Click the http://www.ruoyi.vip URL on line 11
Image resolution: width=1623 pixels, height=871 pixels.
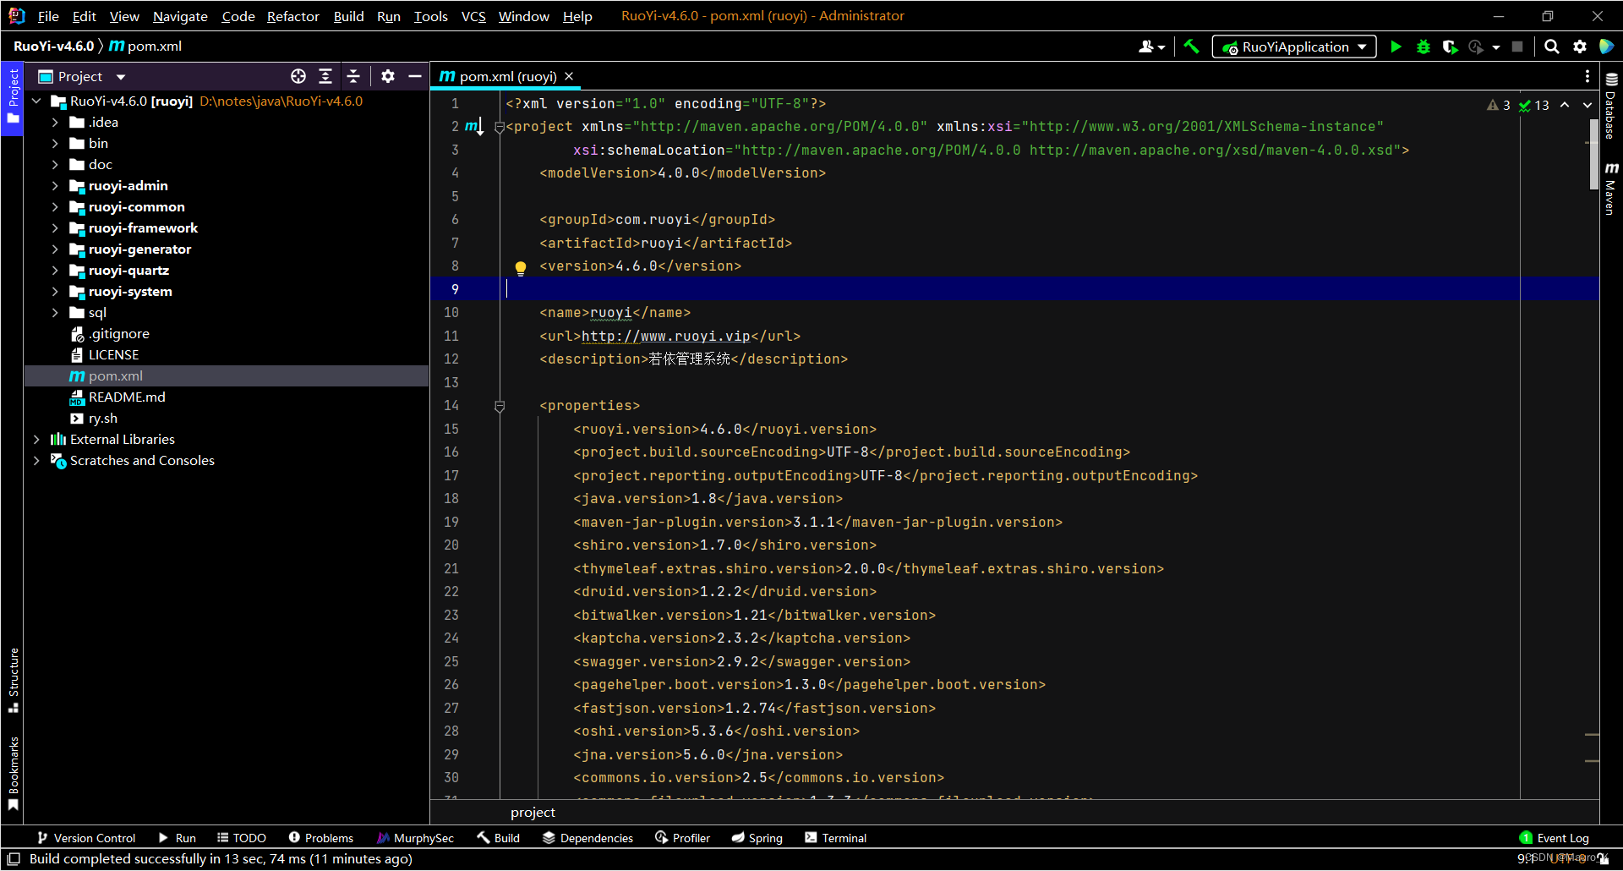(666, 337)
